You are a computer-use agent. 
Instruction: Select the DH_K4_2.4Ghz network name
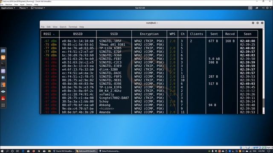point(110,91)
